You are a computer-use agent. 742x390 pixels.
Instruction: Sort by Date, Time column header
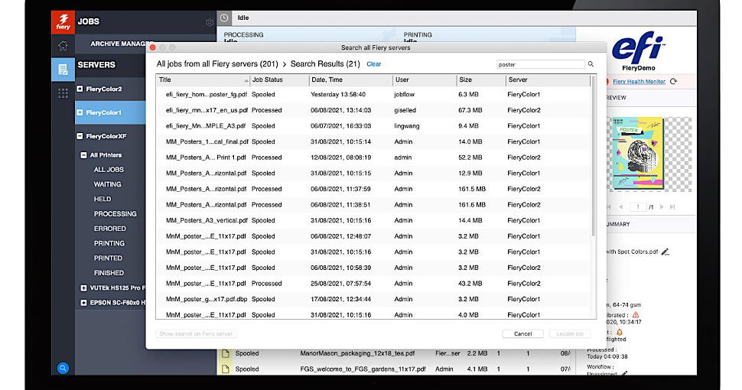(x=350, y=80)
